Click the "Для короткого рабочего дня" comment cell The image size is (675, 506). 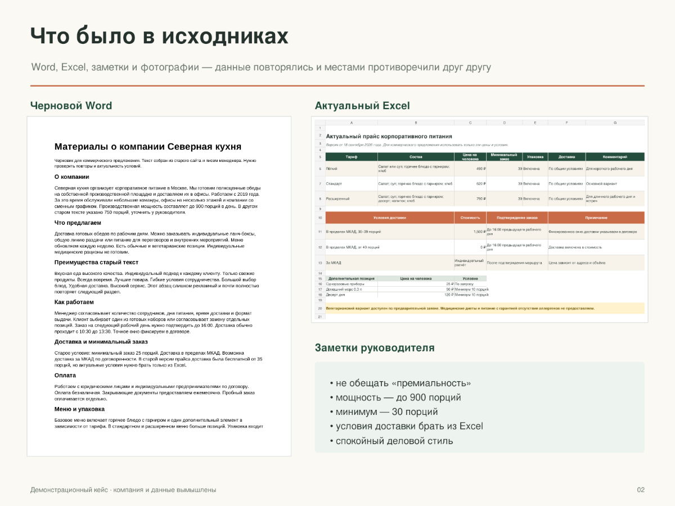click(615, 168)
